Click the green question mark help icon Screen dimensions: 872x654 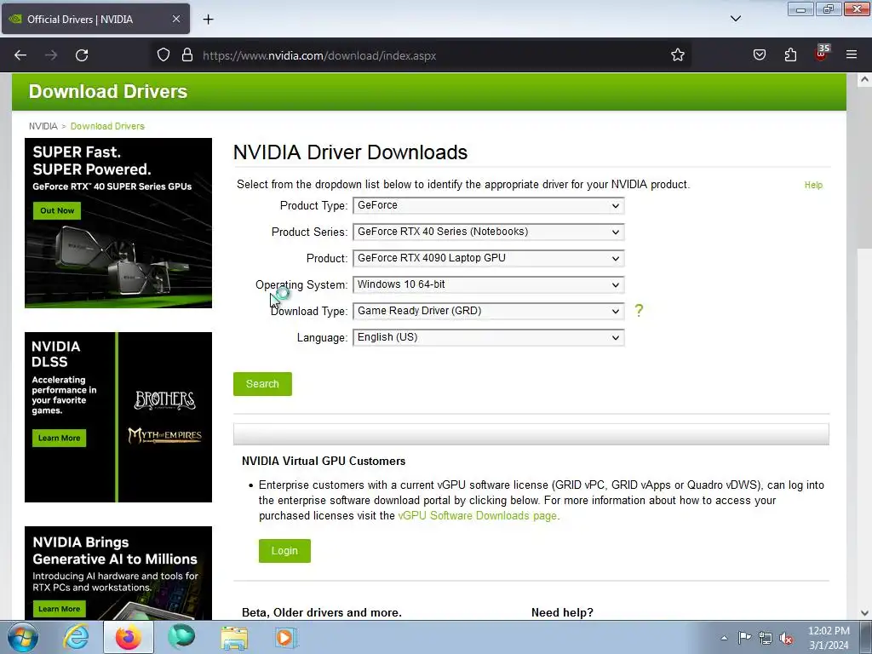pyautogui.click(x=639, y=311)
